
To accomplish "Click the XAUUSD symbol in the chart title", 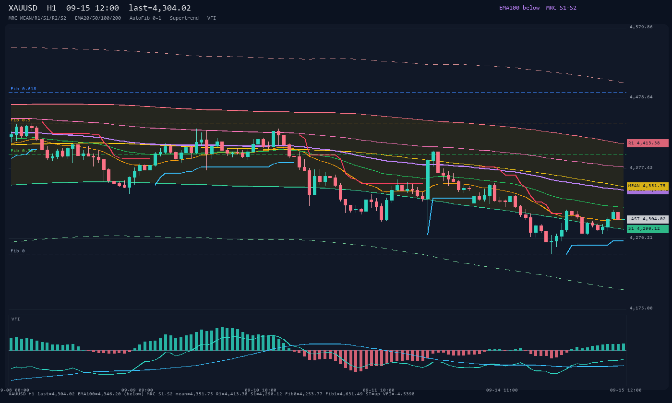I will coord(23,8).
